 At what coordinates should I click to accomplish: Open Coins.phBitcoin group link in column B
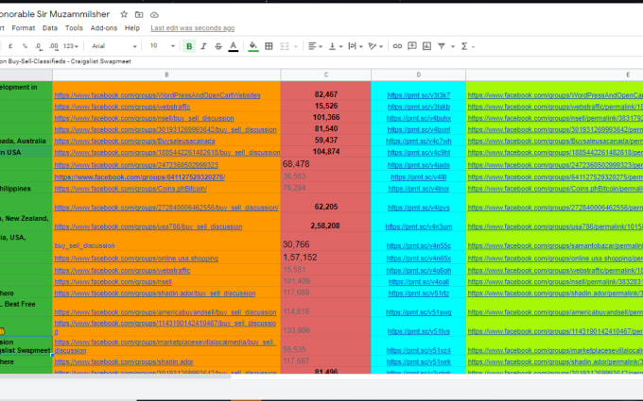pos(130,189)
